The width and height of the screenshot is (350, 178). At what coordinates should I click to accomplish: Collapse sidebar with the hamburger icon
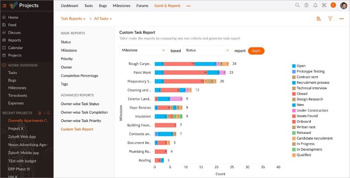pyautogui.click(x=4, y=6)
